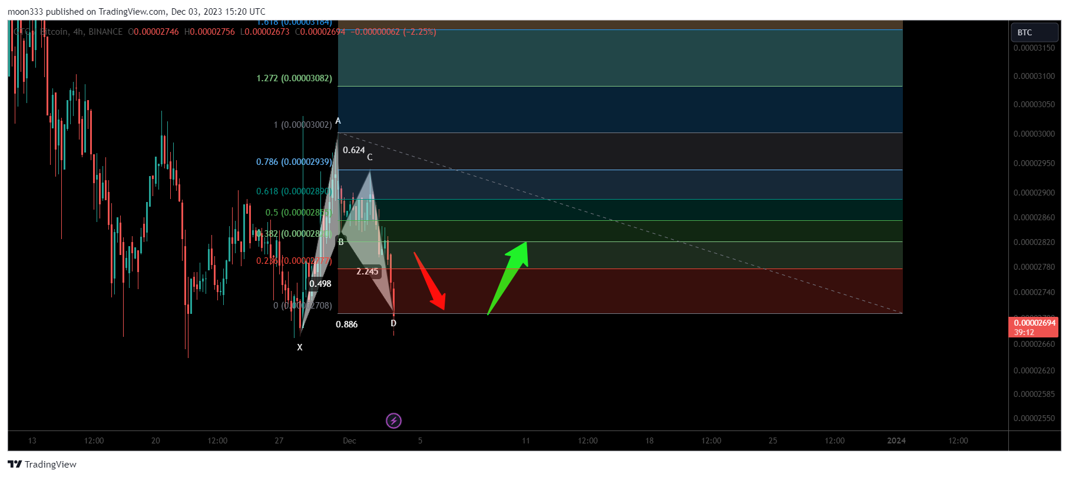
Task: Click the high value H0.00002756
Action: pyautogui.click(x=209, y=32)
